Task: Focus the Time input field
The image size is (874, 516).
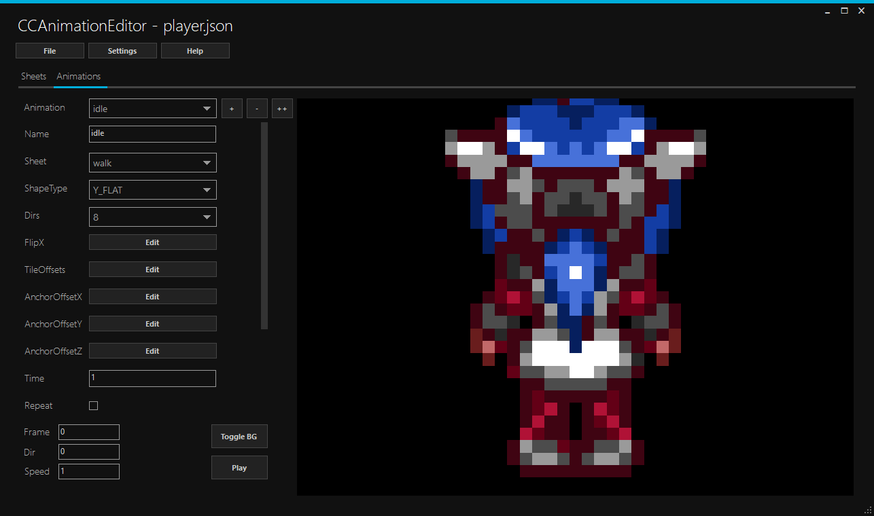Action: [x=152, y=378]
